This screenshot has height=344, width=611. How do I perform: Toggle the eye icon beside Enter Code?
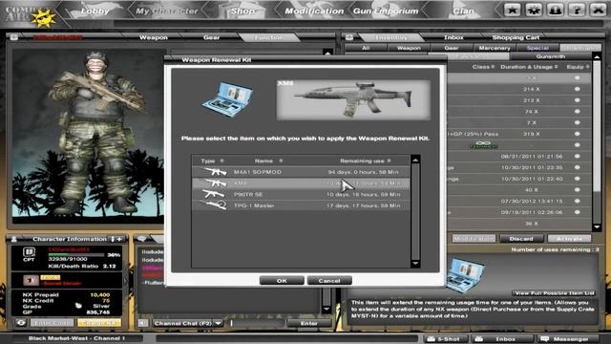coord(21,323)
